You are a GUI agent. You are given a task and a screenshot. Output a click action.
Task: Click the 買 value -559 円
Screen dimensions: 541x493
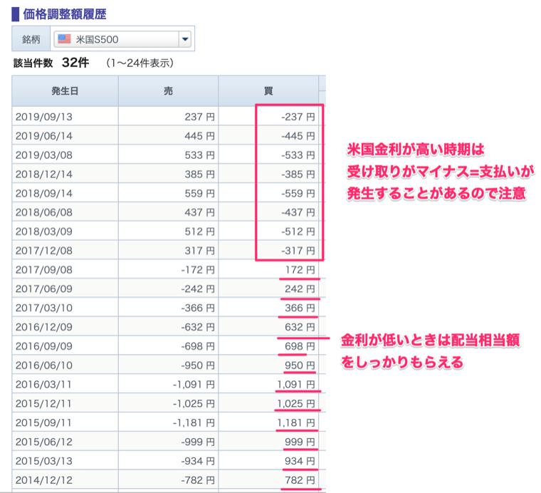(298, 193)
